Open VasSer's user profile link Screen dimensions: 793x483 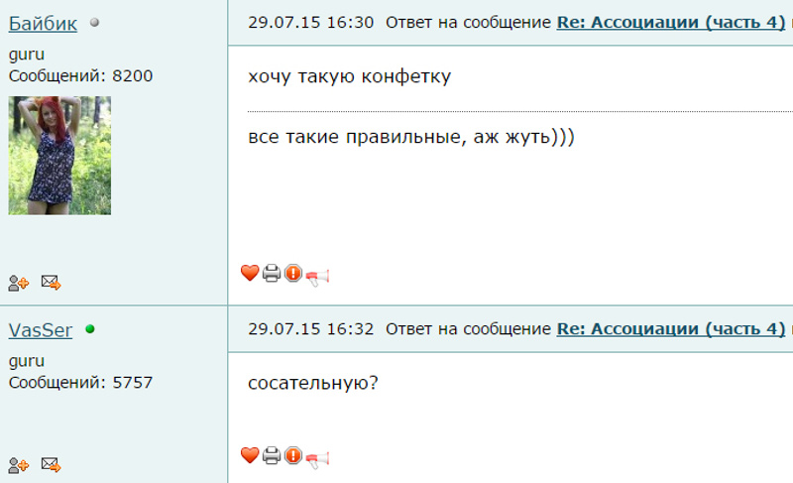41,330
